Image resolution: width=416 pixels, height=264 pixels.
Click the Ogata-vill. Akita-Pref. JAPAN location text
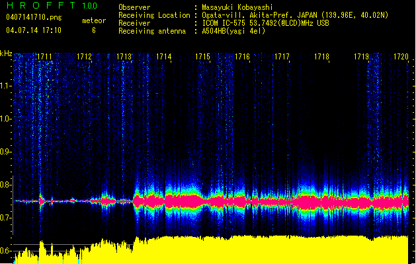(295, 15)
